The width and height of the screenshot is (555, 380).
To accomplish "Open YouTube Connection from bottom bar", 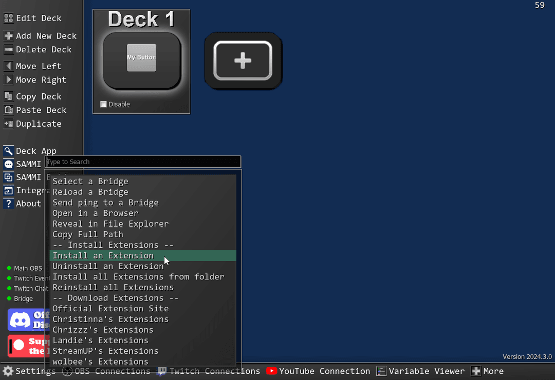I will pyautogui.click(x=318, y=371).
